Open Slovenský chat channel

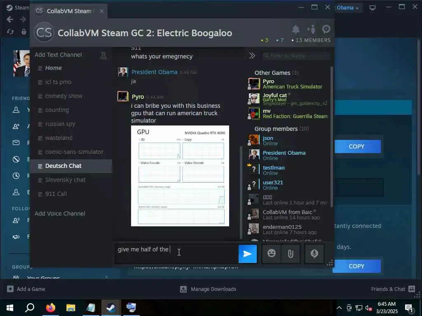click(71, 180)
